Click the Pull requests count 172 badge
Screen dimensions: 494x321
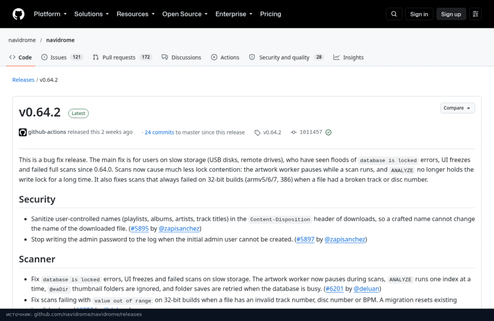coord(146,57)
